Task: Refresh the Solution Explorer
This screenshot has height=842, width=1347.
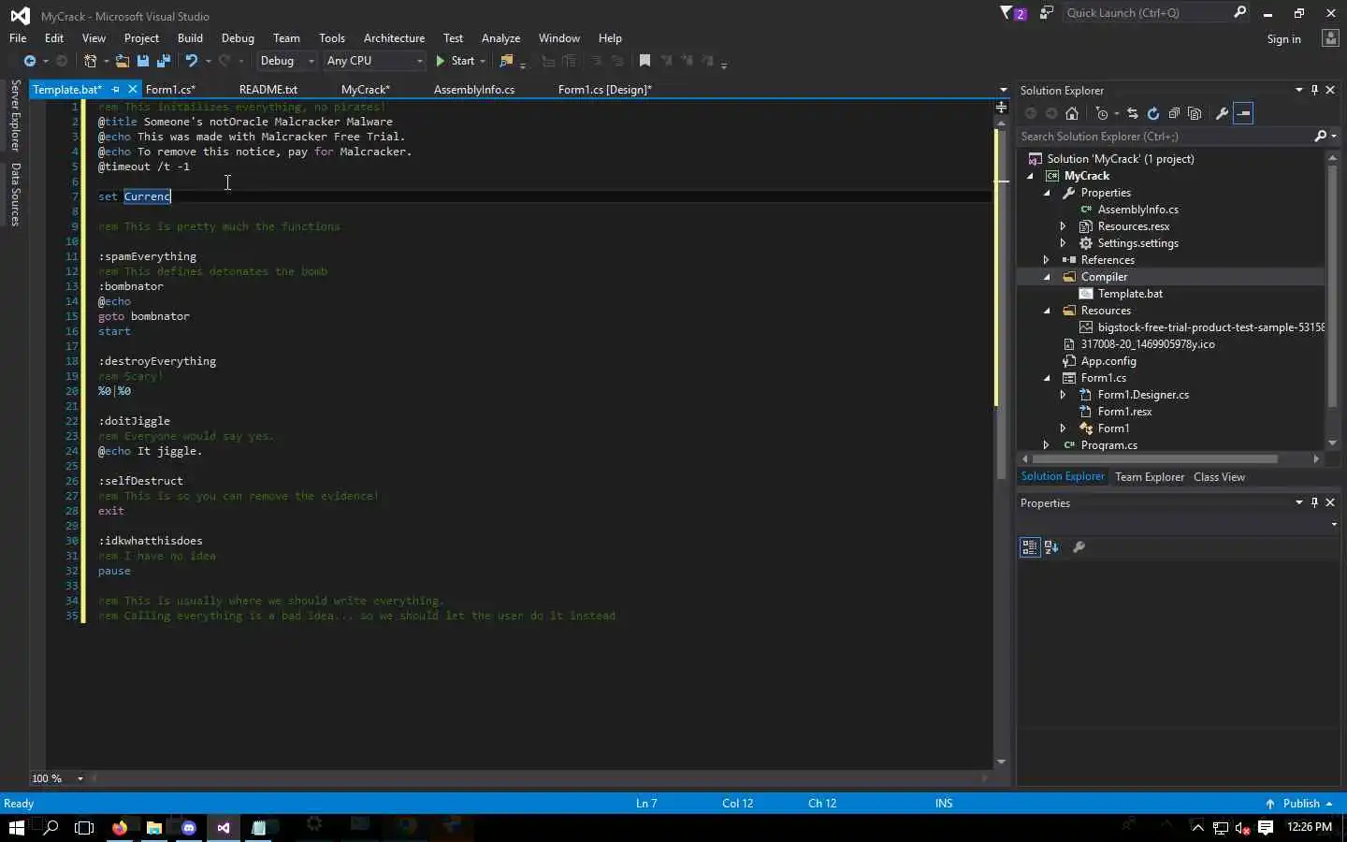Action: pos(1153,113)
